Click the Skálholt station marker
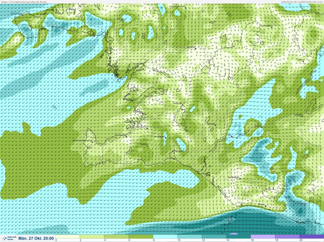Screen dimensions: 324x242 216,125
